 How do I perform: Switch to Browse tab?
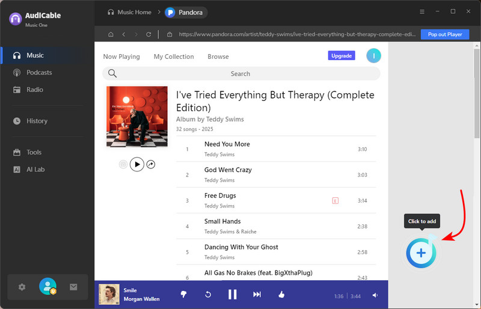tap(218, 57)
